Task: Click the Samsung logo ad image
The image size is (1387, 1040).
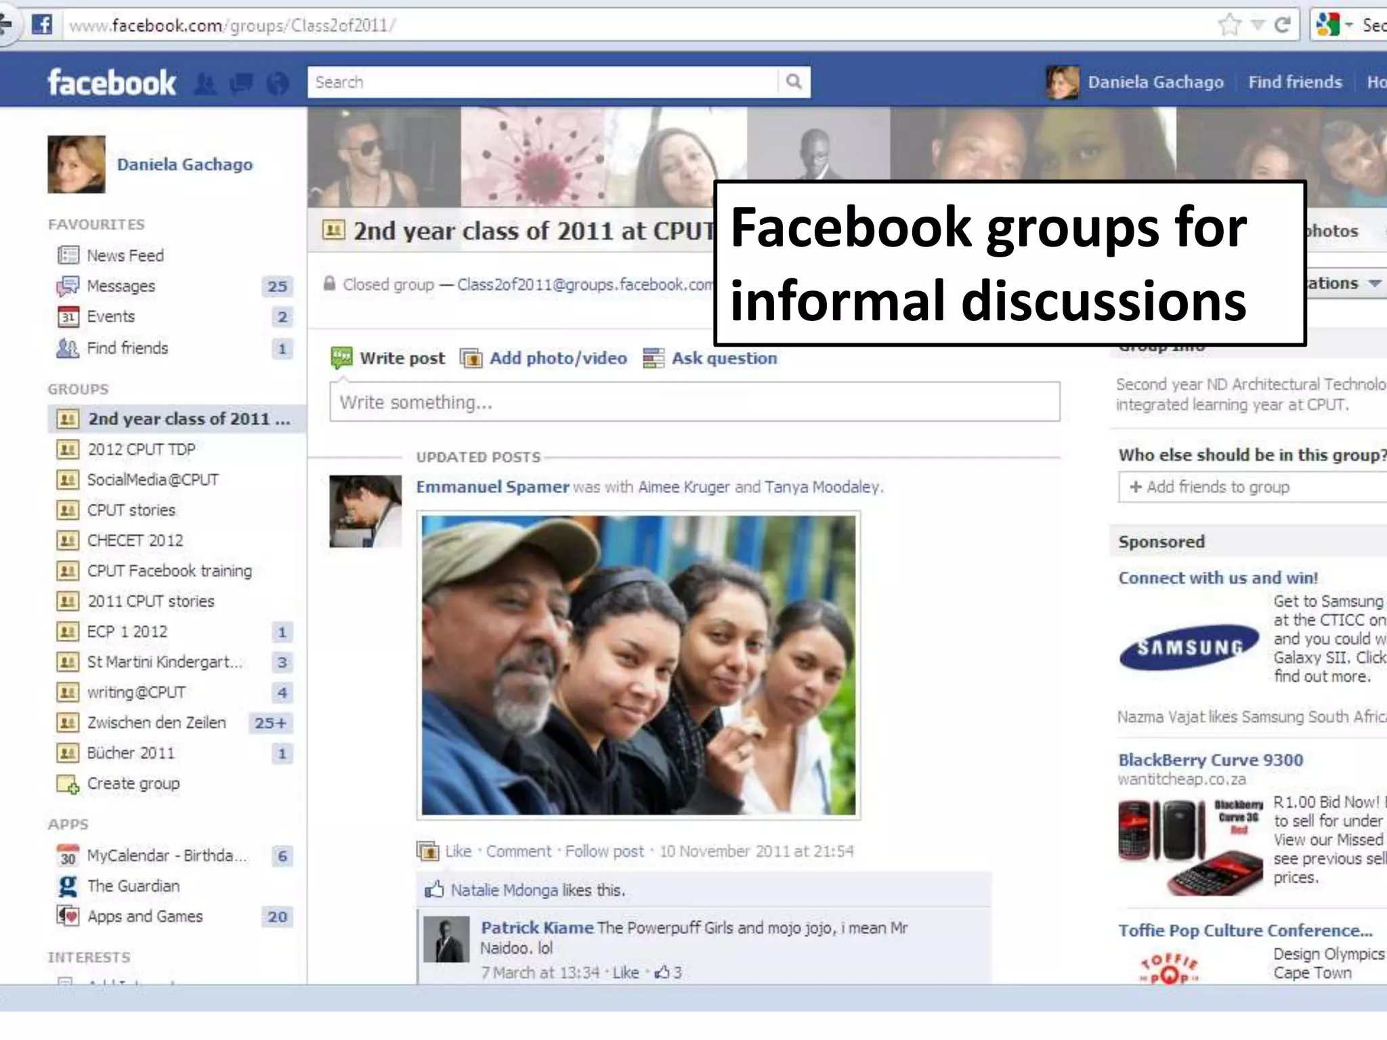Action: (1189, 647)
